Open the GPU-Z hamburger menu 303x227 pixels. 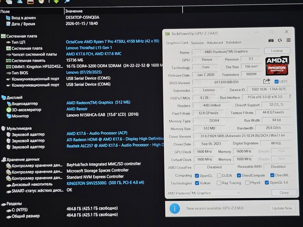pos(288,40)
